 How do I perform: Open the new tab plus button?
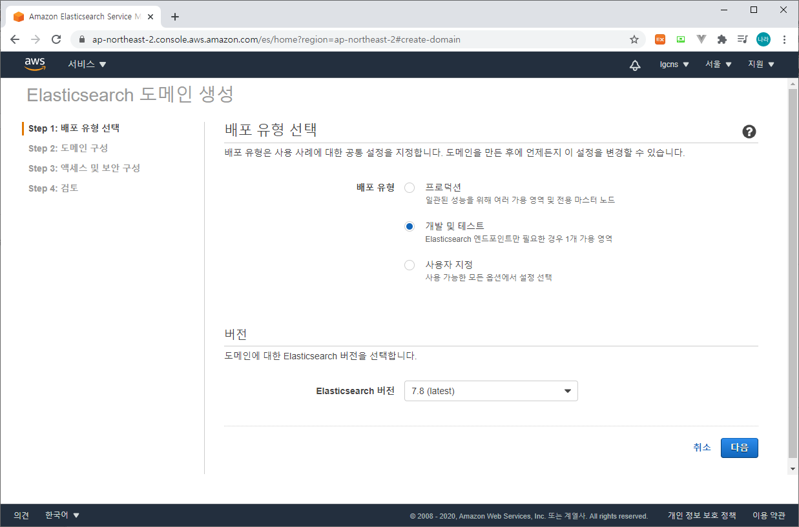(x=175, y=17)
